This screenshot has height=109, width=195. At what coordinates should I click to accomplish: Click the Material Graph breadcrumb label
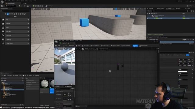click(x=104, y=49)
